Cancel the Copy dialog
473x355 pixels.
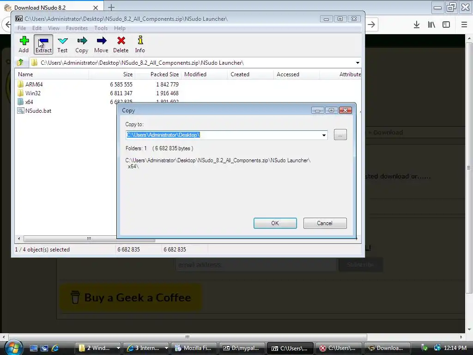(325, 223)
